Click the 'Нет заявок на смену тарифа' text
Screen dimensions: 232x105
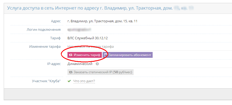pyautogui.click(x=90, y=47)
